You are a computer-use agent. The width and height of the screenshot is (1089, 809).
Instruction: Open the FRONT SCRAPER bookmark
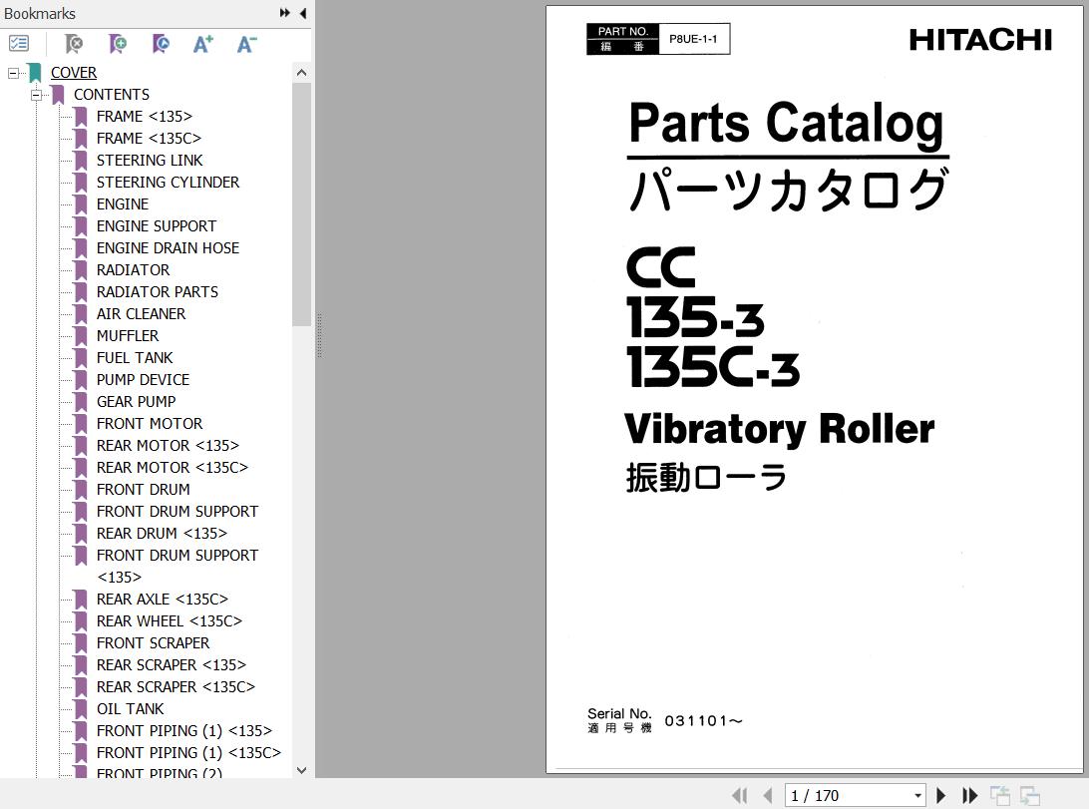[154, 643]
